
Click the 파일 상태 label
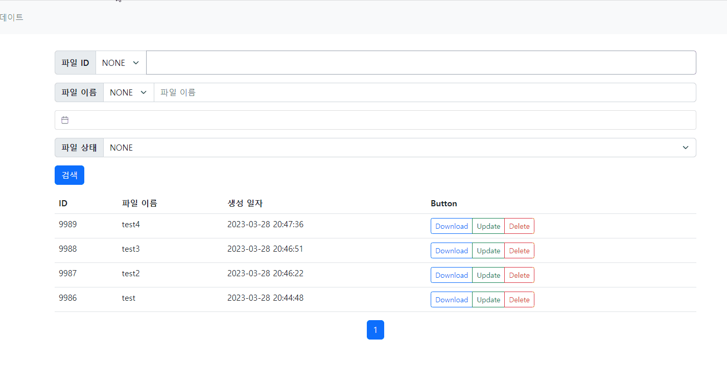pos(79,148)
